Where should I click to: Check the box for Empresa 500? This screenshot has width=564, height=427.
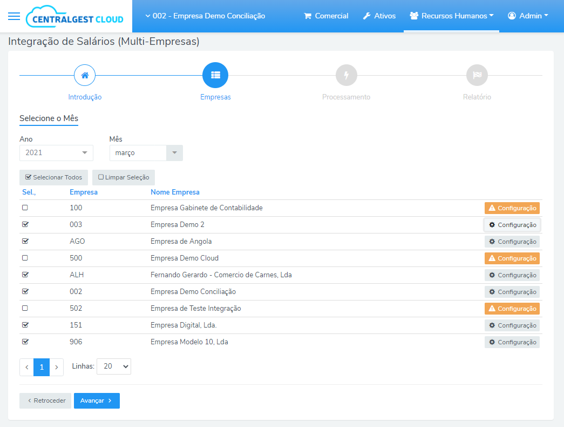coord(25,258)
